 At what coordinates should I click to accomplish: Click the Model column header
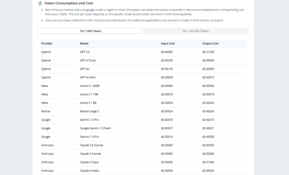(x=84, y=43)
